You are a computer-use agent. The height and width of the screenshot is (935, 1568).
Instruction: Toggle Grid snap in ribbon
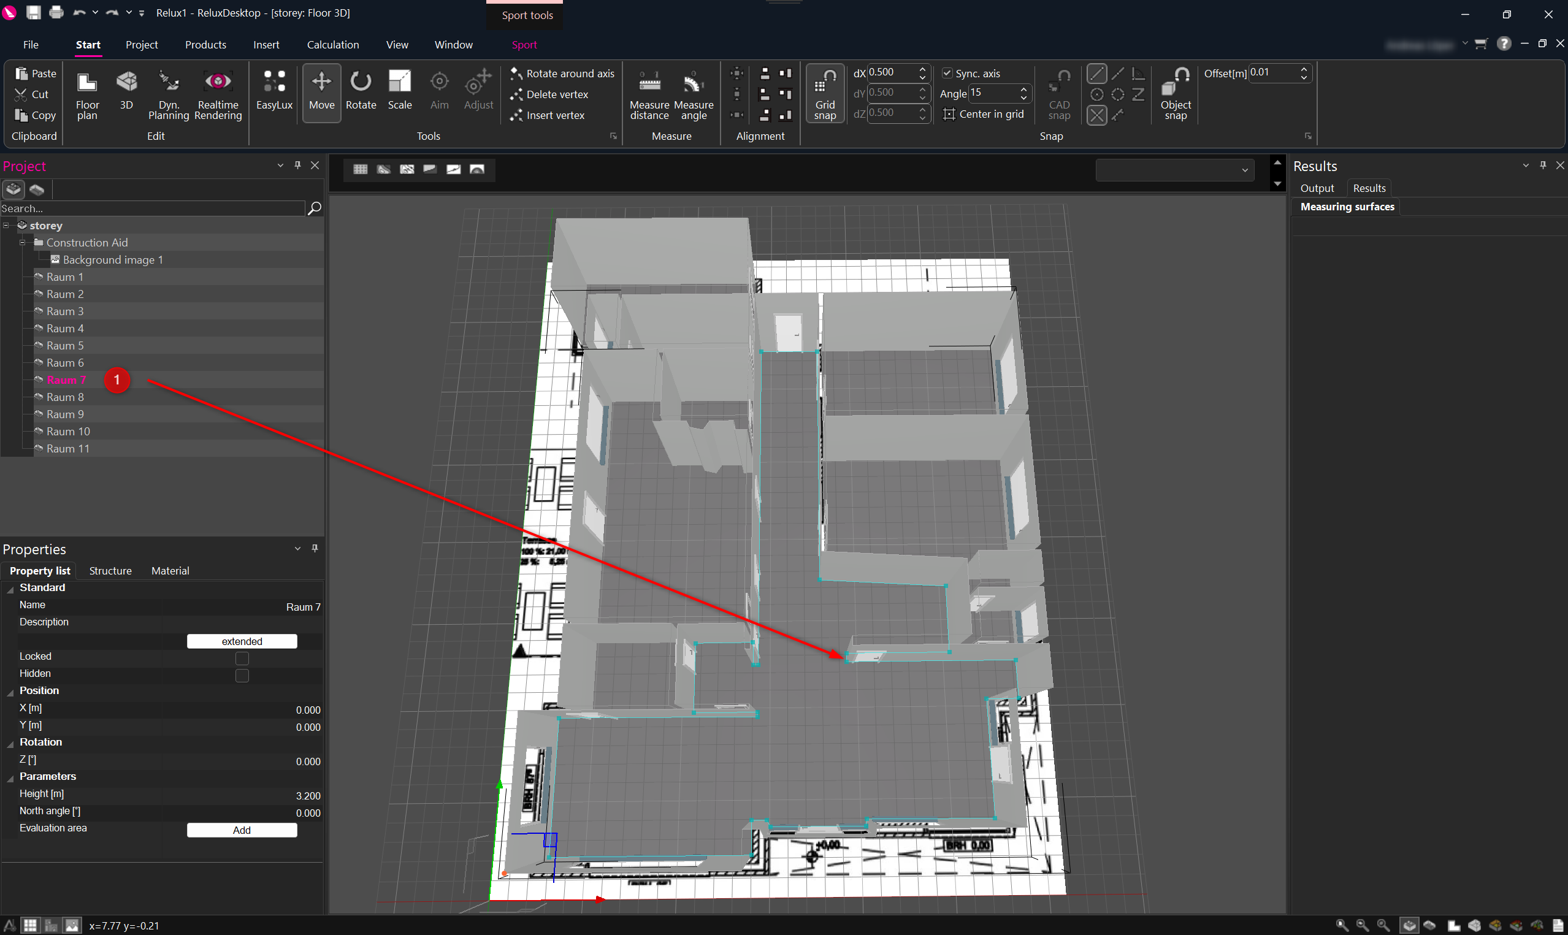click(825, 93)
